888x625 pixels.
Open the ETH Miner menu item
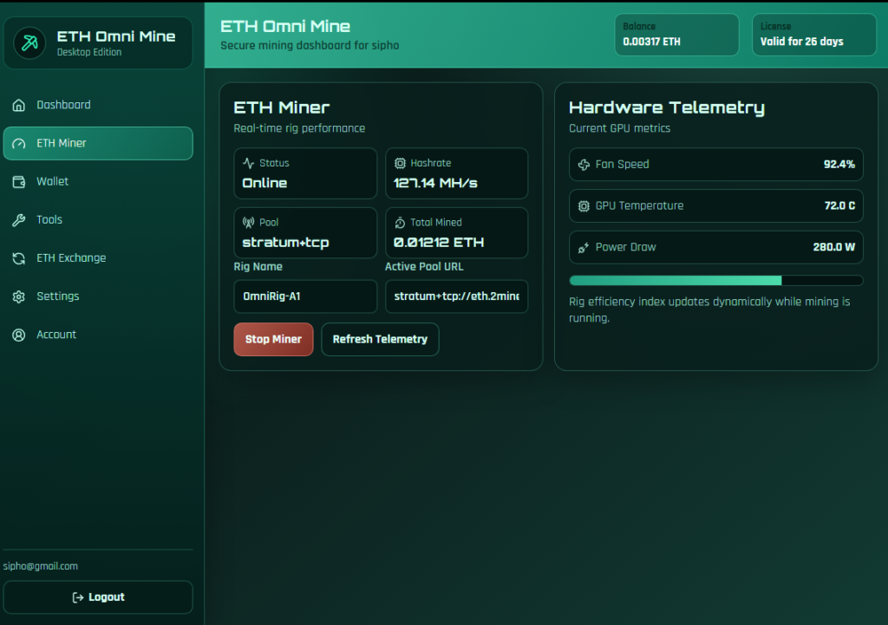point(98,143)
